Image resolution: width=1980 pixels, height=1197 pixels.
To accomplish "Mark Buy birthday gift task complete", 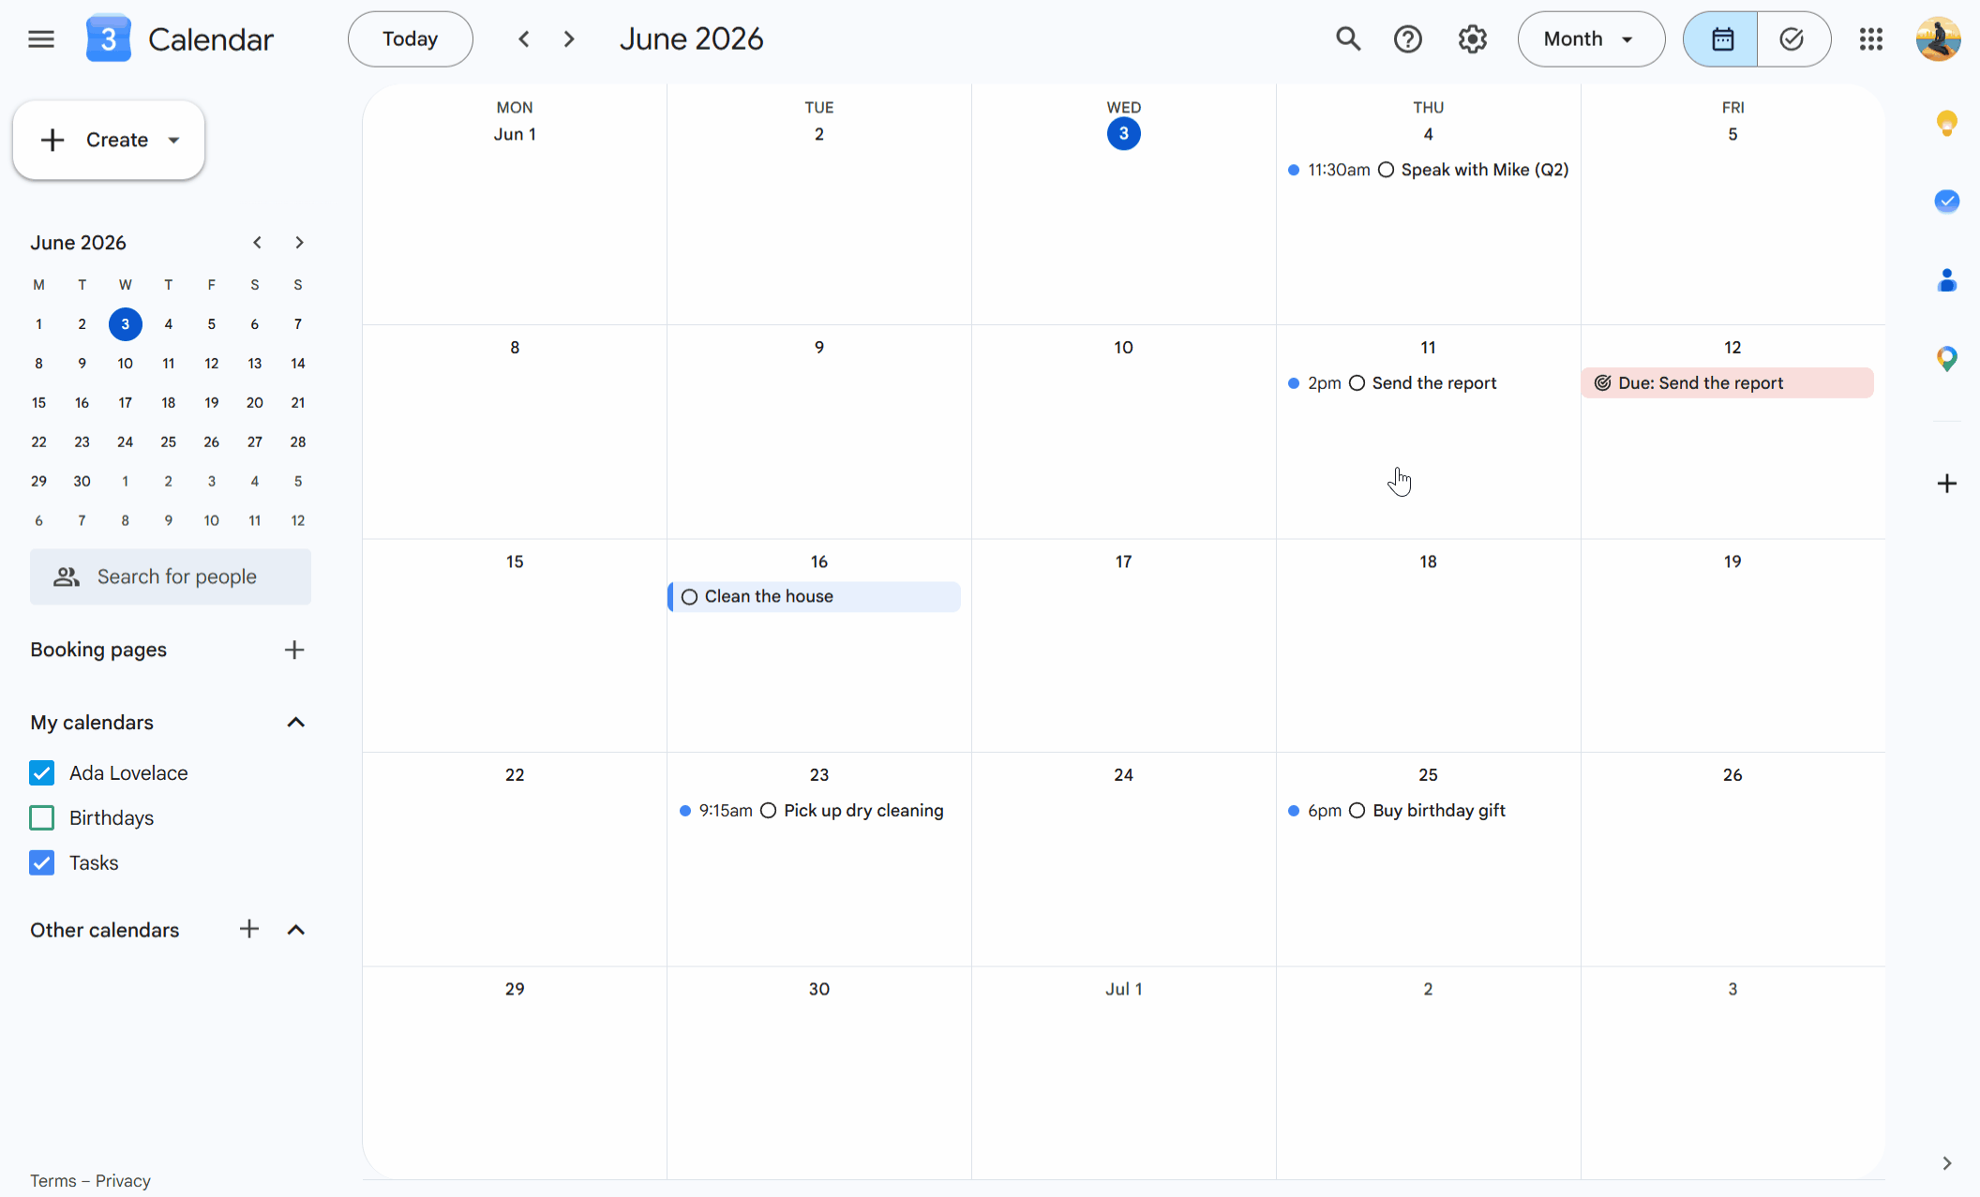I will pyautogui.click(x=1357, y=811).
